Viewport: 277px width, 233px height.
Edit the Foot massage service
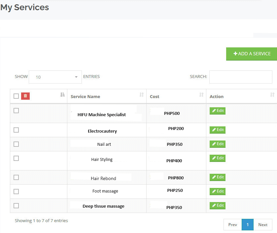(218, 192)
